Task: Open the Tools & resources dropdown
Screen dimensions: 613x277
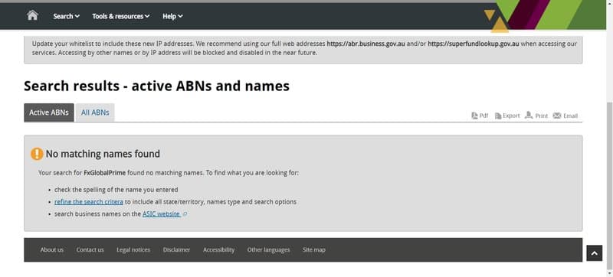Action: 121,16
